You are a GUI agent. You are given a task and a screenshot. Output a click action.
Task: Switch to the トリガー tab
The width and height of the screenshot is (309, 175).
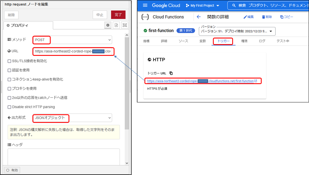(223, 41)
